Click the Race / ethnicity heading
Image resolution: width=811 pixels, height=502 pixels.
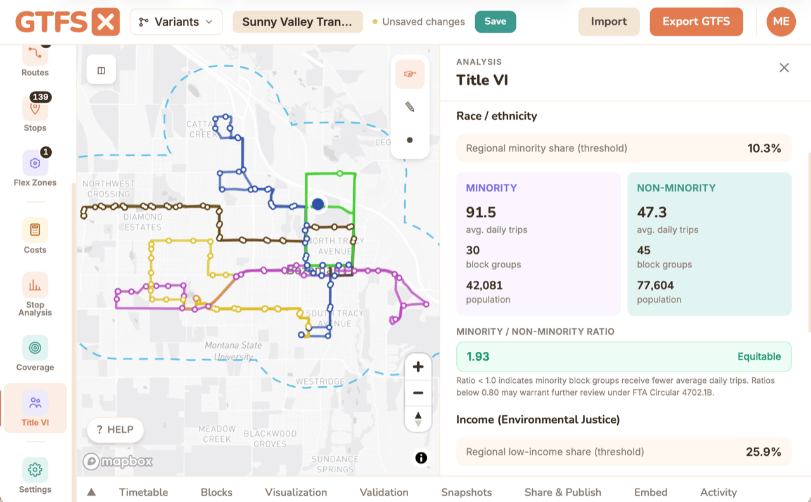[497, 116]
